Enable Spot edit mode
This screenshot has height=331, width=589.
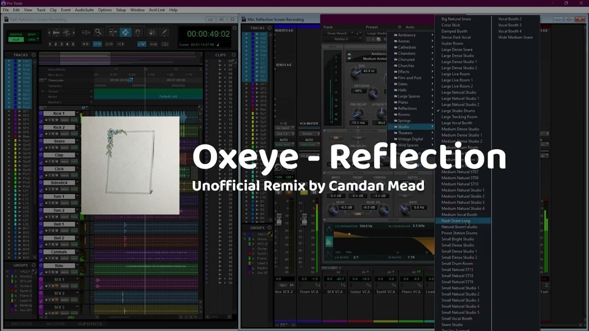click(x=32, y=34)
